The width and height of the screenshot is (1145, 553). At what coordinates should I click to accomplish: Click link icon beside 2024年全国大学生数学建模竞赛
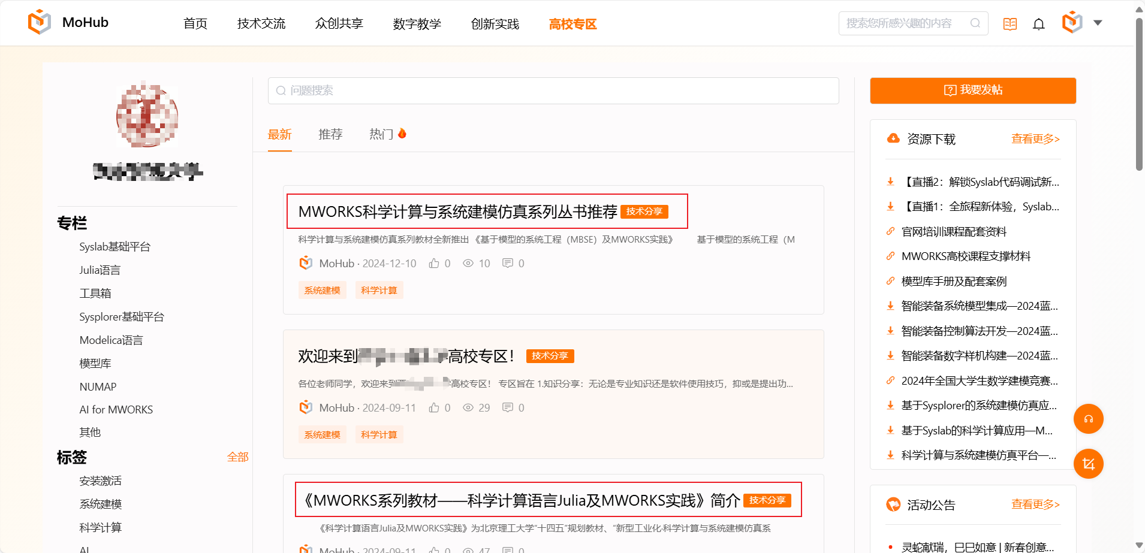(891, 380)
